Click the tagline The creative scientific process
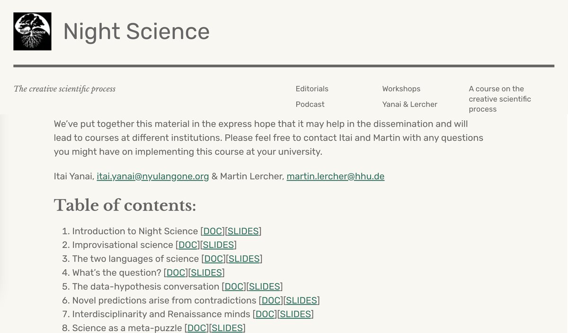Screen dimensions: 568x333 65,89
